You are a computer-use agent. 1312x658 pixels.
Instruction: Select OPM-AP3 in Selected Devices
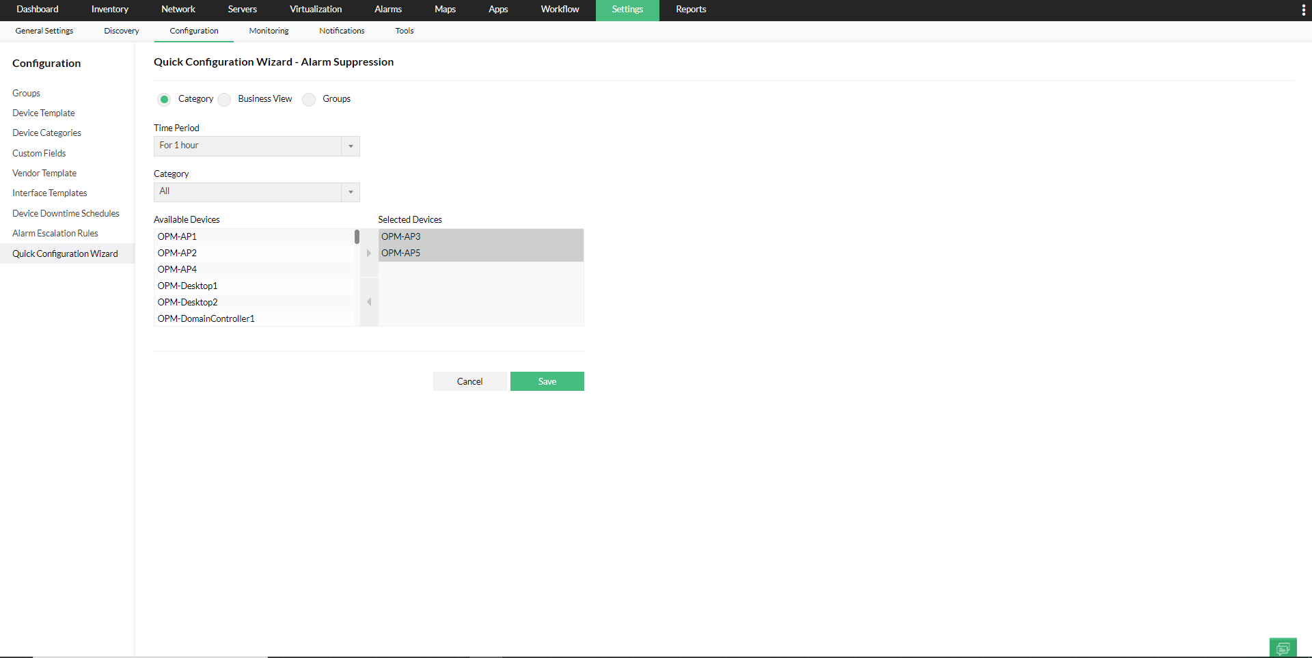(x=401, y=236)
